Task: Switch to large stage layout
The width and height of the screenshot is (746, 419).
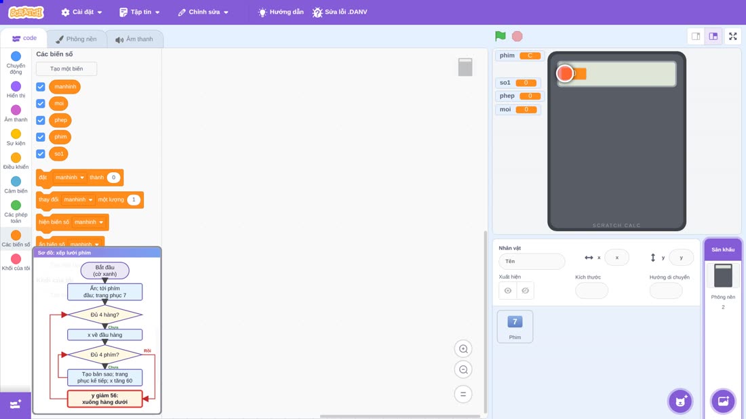Action: (x=713, y=36)
